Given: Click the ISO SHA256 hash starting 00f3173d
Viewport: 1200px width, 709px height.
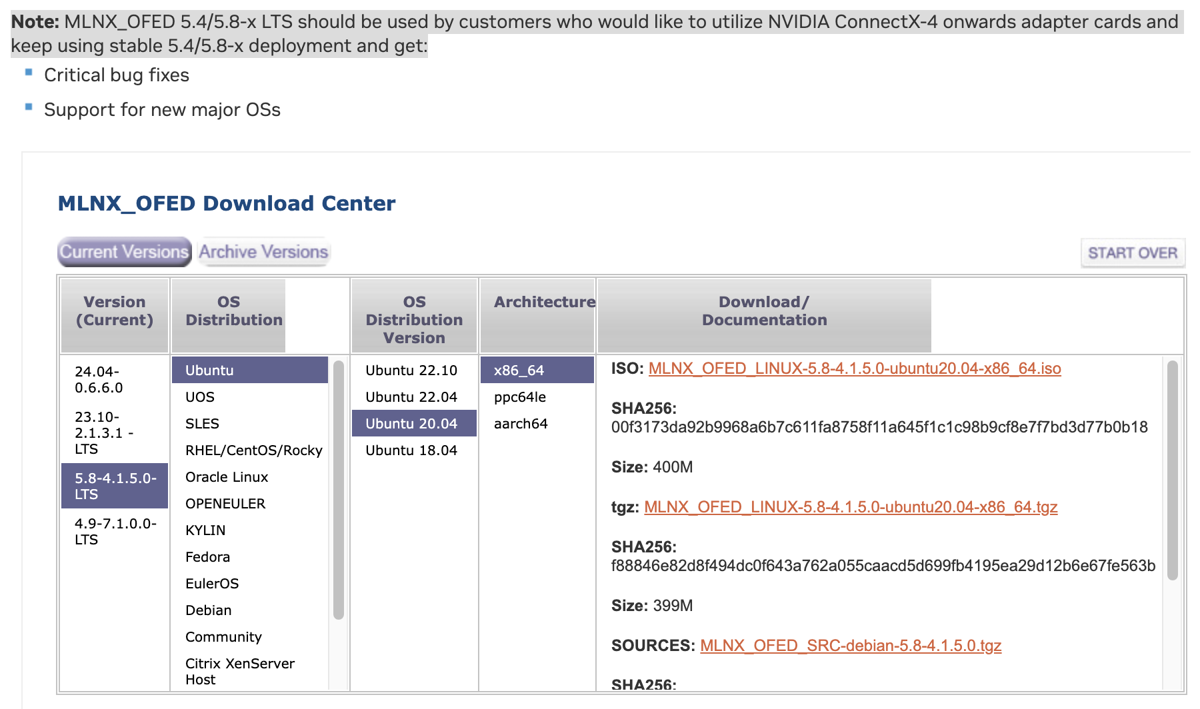Looking at the screenshot, I should point(879,427).
